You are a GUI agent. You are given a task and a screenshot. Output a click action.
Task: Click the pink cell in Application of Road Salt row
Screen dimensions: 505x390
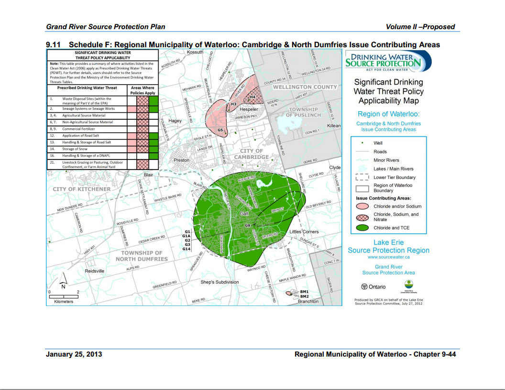[x=132, y=136]
